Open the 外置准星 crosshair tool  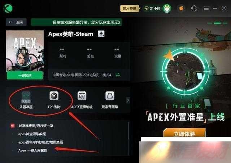(26, 100)
